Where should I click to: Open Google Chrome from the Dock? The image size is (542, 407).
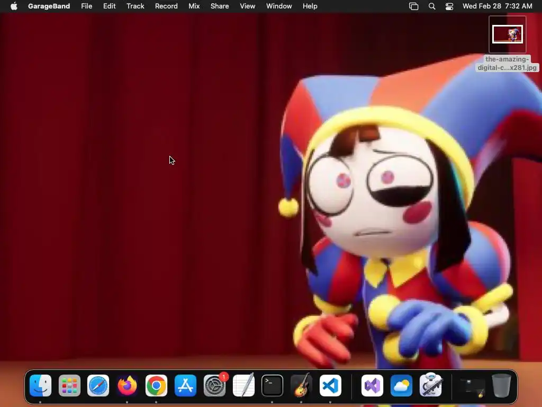pyautogui.click(x=156, y=386)
